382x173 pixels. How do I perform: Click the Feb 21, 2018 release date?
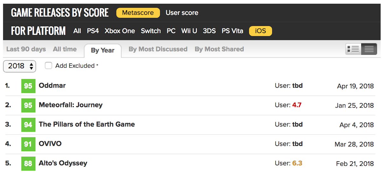point(355,164)
